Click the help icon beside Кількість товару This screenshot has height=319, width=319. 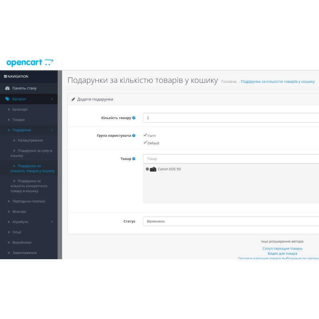134,118
